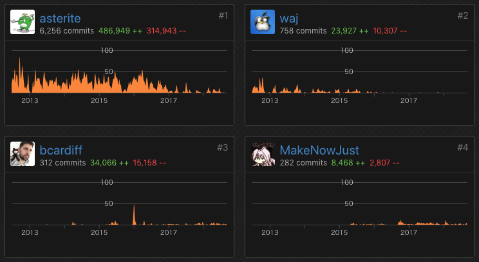Open the asterite profile link
Viewport: 479px width, 262px height.
click(61, 17)
